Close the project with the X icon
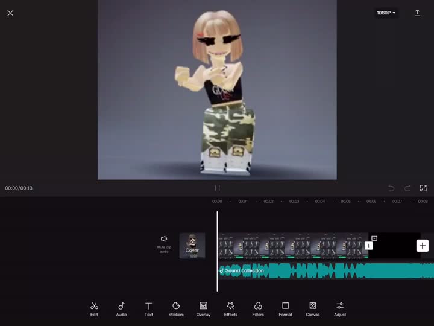 (x=10, y=13)
